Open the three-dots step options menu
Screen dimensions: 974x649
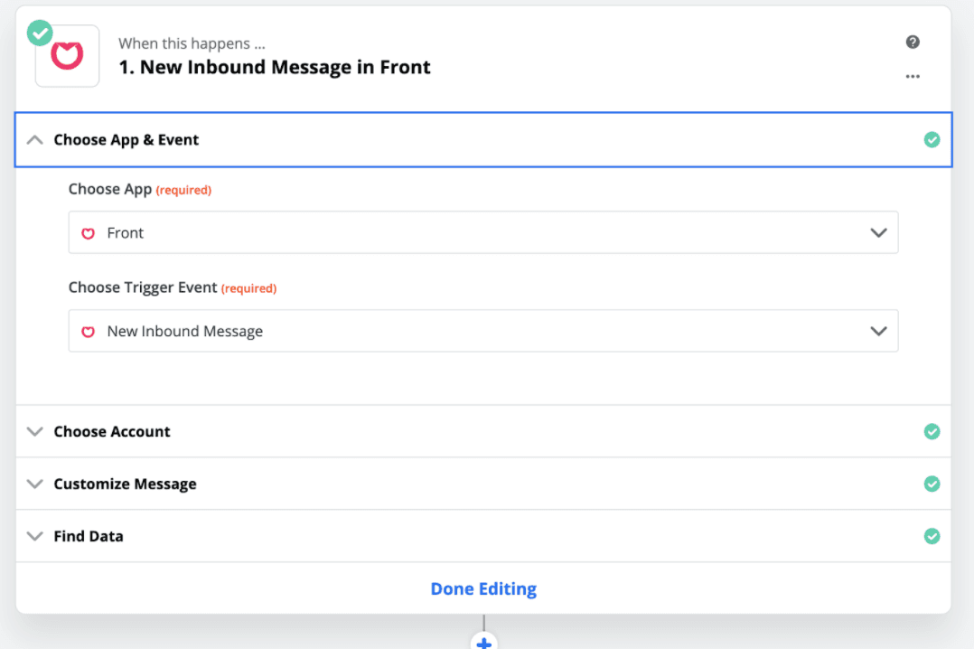pos(913,77)
